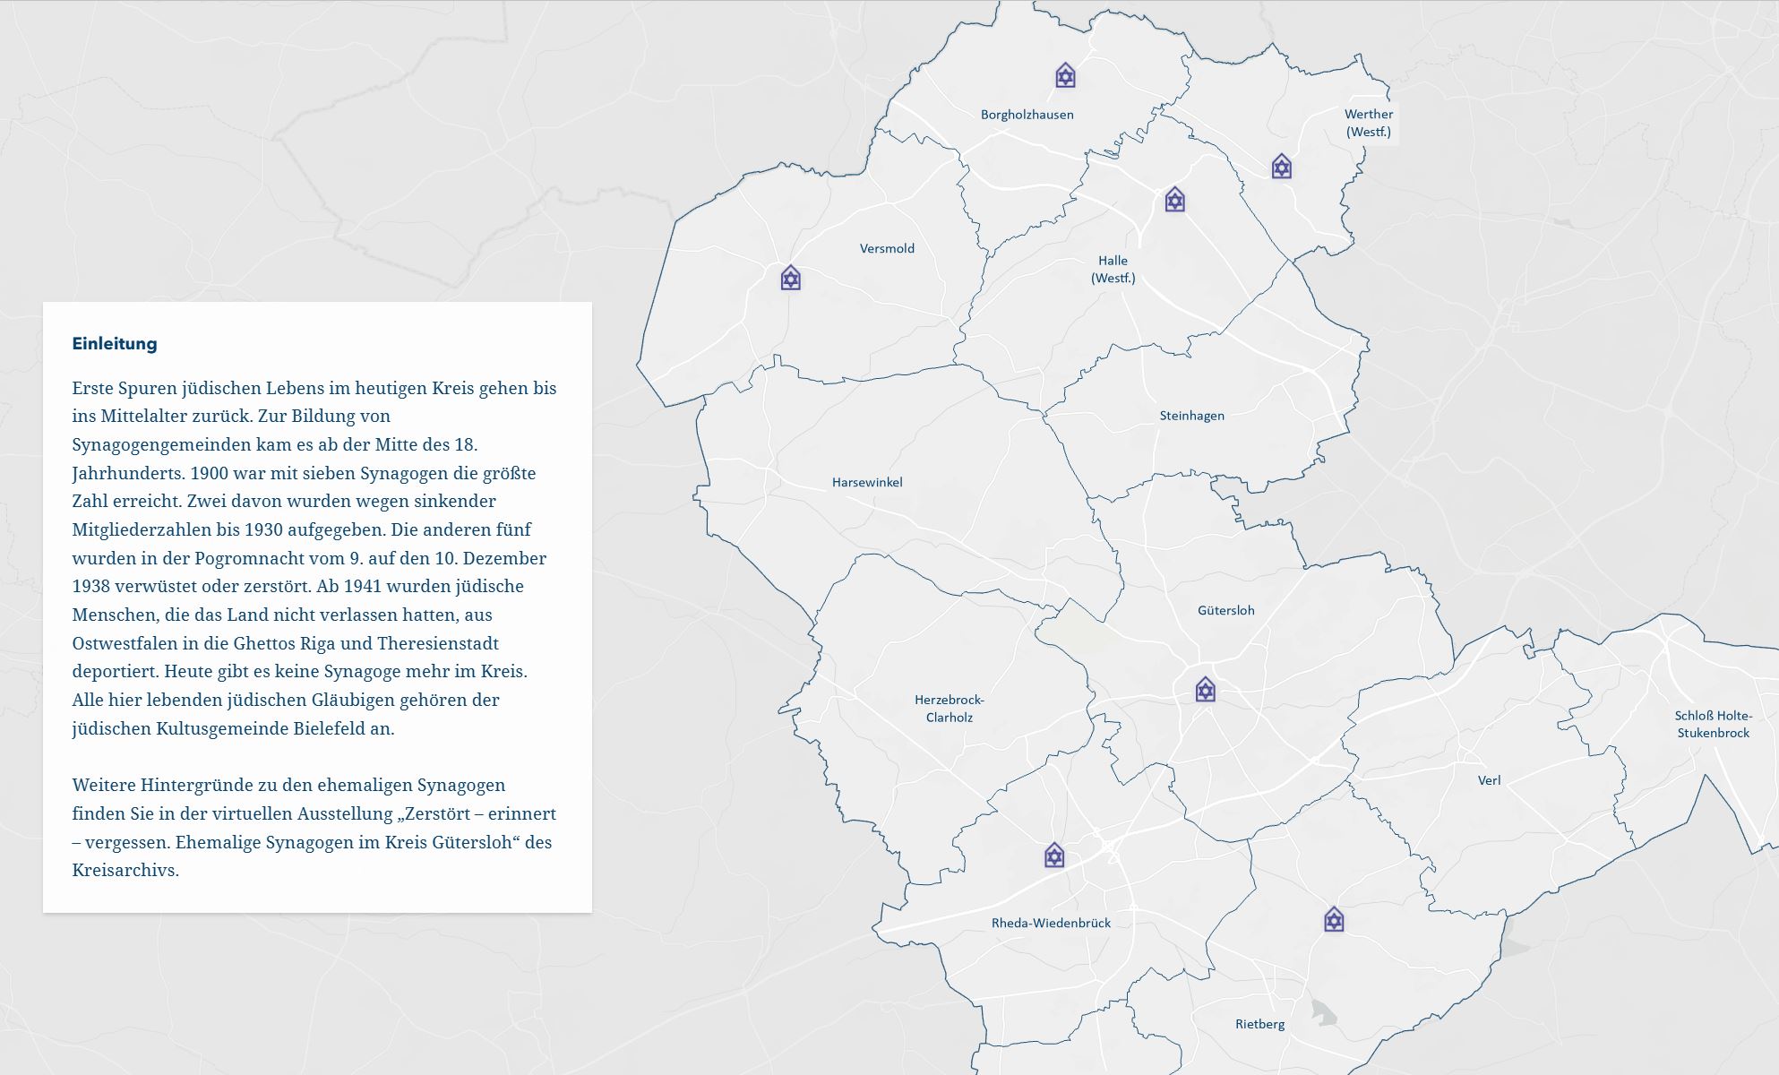This screenshot has width=1779, height=1075.
Task: Select the Herzebrock-Clarholz map label
Action: pos(950,709)
